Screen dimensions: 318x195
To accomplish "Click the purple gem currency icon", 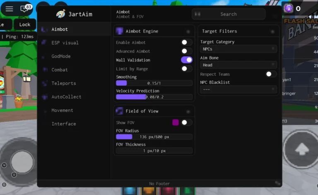I will point(288,9).
